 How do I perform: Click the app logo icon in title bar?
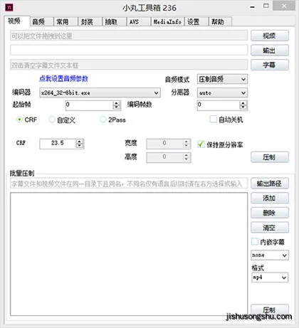point(9,7)
